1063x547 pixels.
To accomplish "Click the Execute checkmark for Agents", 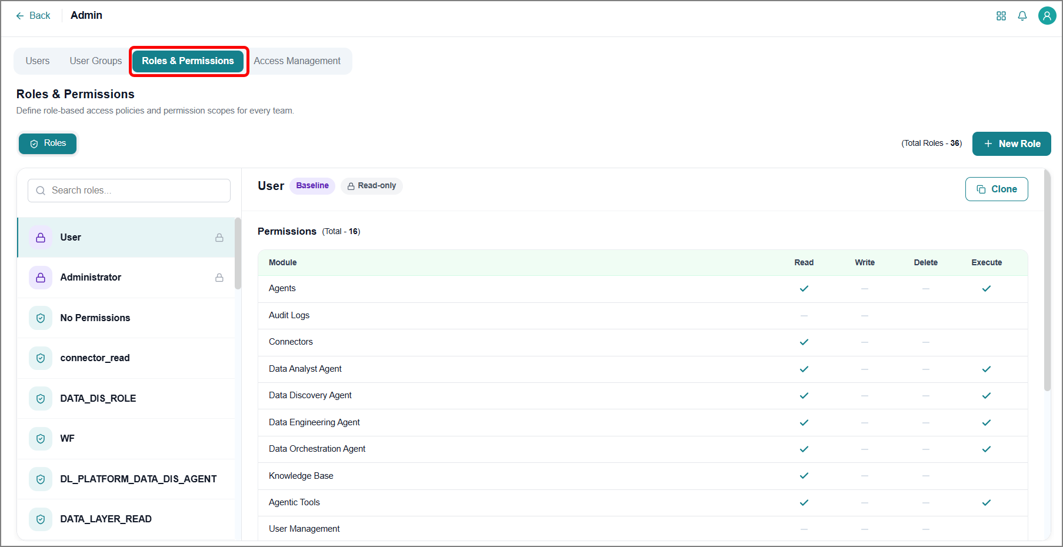I will tap(987, 289).
